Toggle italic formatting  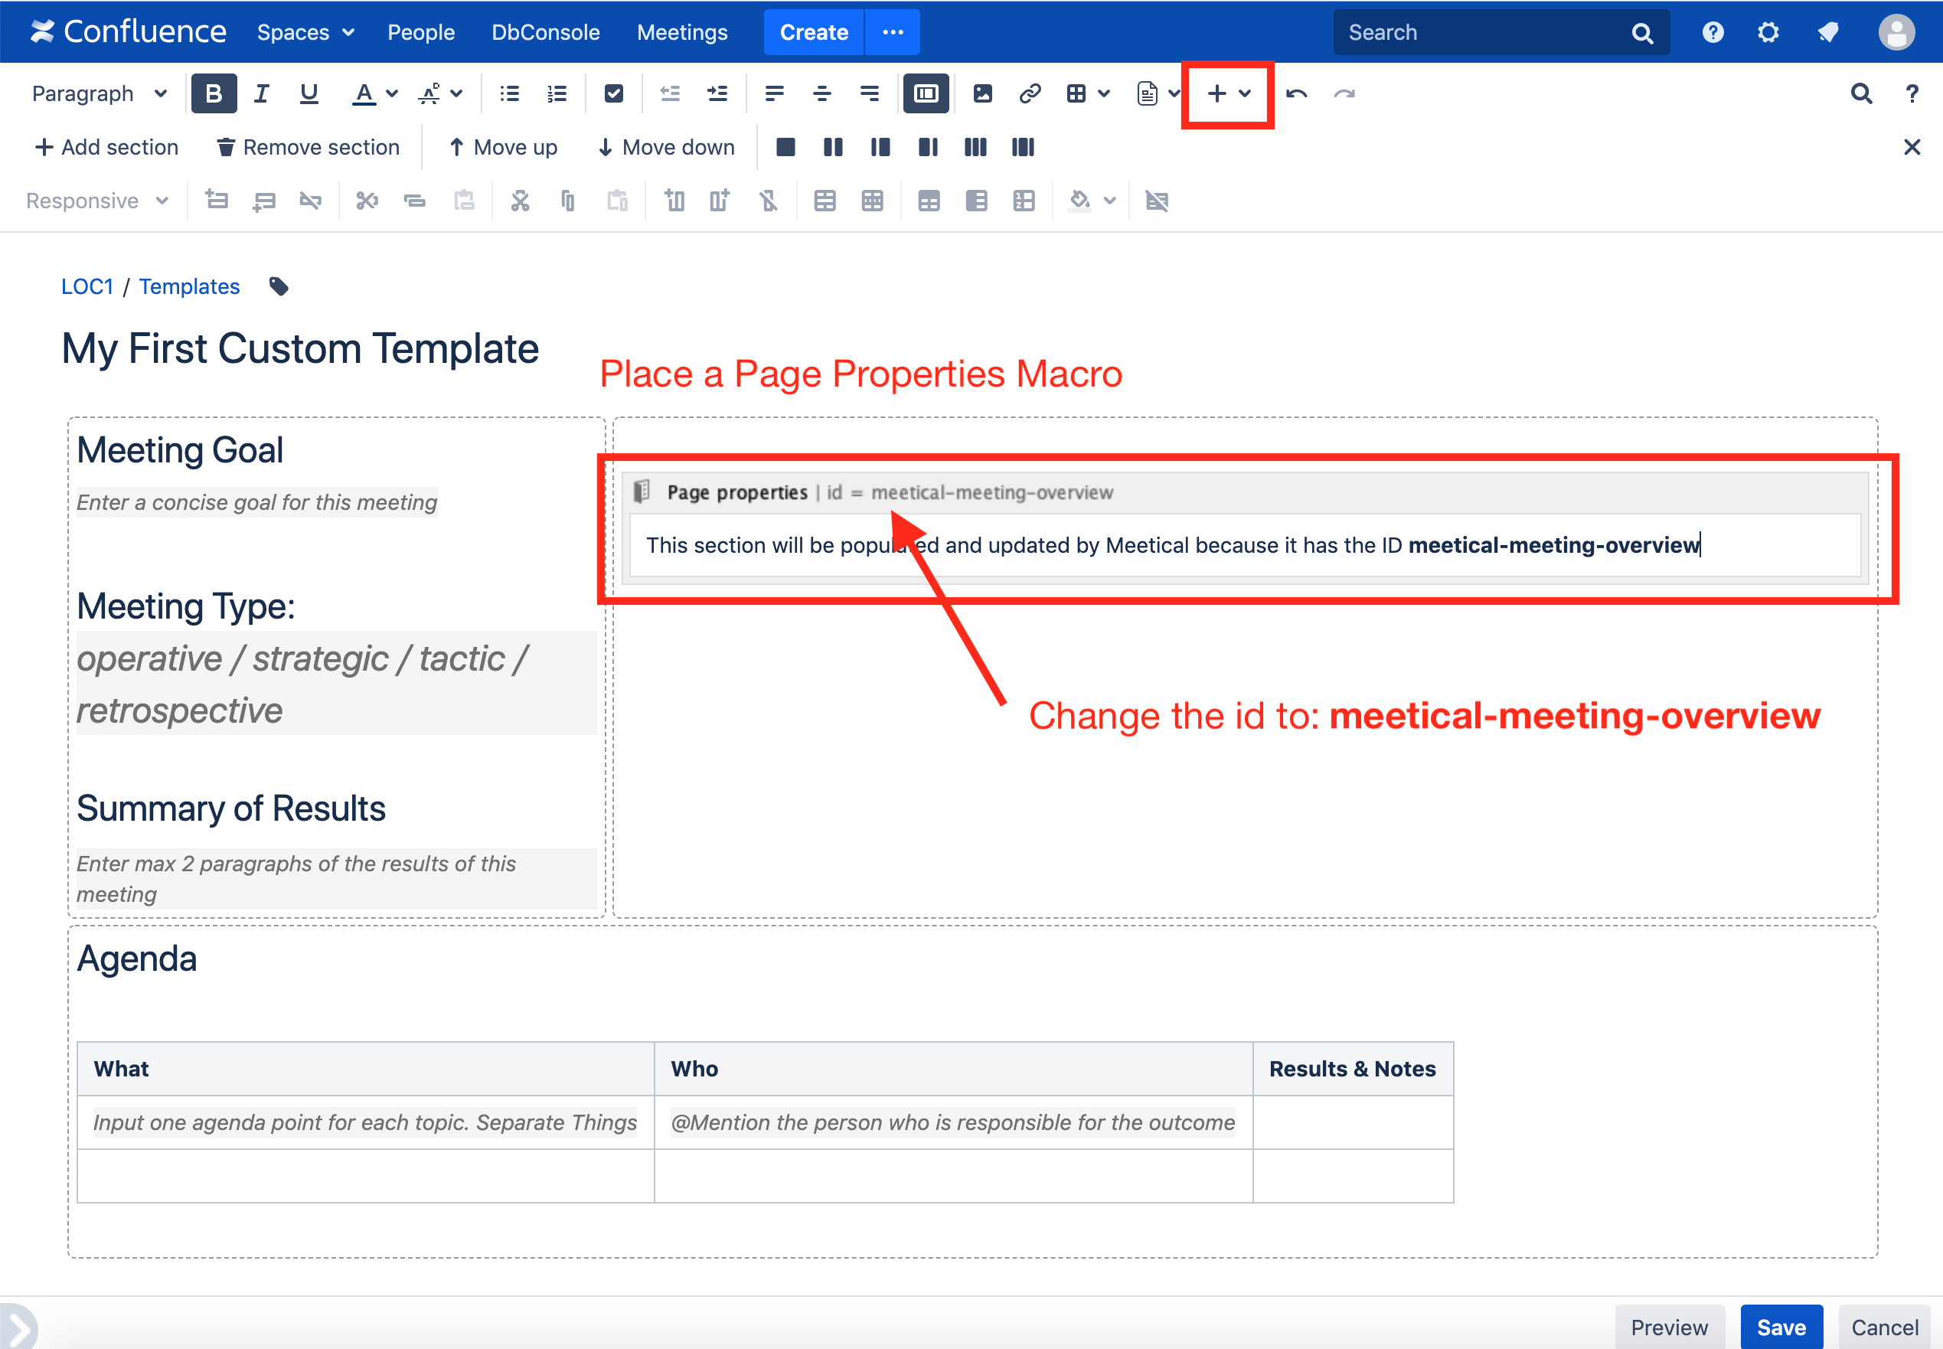261,93
